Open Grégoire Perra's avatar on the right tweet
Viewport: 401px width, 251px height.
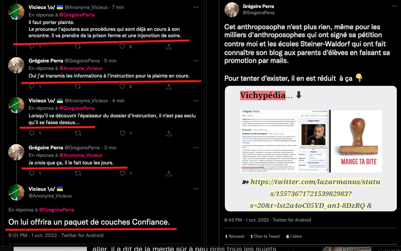[x=232, y=10]
